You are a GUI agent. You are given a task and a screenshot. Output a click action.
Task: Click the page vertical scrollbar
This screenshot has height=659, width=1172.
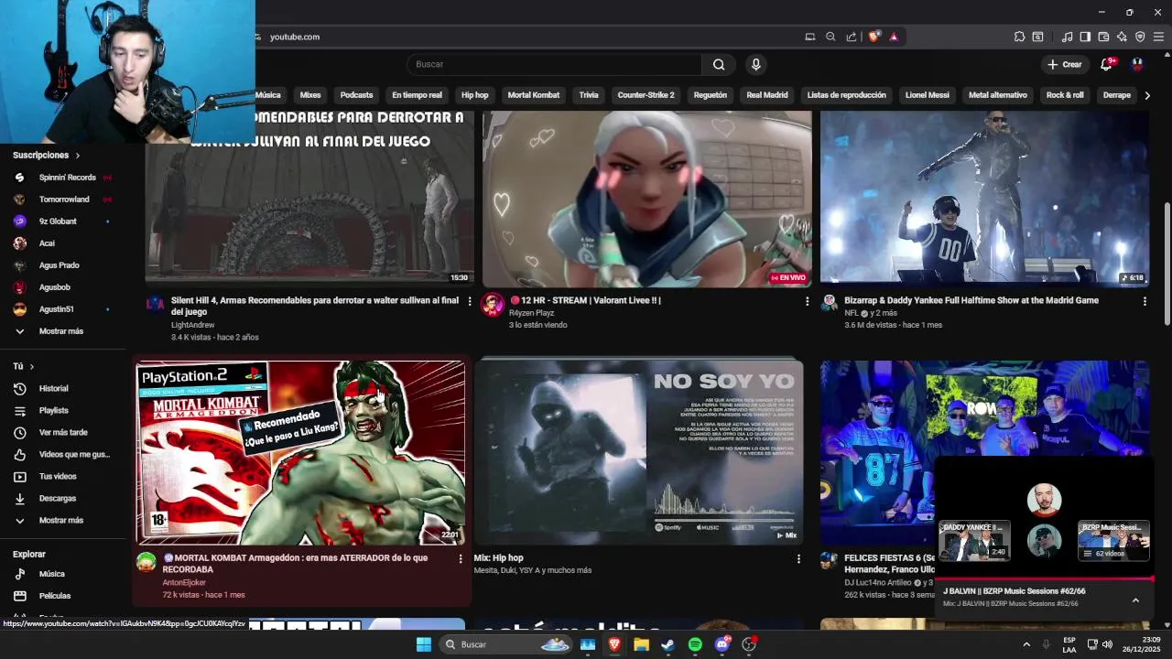point(1167,265)
